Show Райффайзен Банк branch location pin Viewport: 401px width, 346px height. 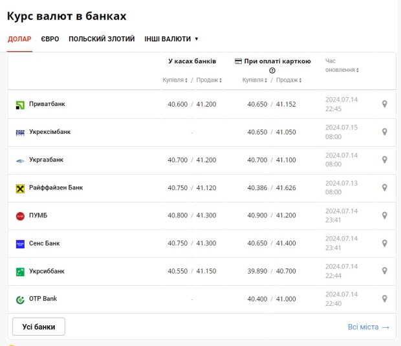tap(384, 188)
